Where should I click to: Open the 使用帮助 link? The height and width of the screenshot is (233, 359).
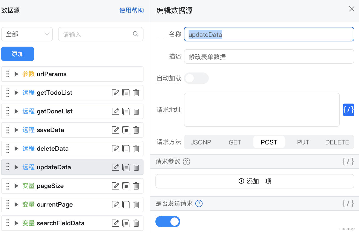click(x=131, y=10)
